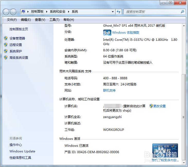
Task: Select 系统 in the address breadcrumb
Action: [75, 12]
